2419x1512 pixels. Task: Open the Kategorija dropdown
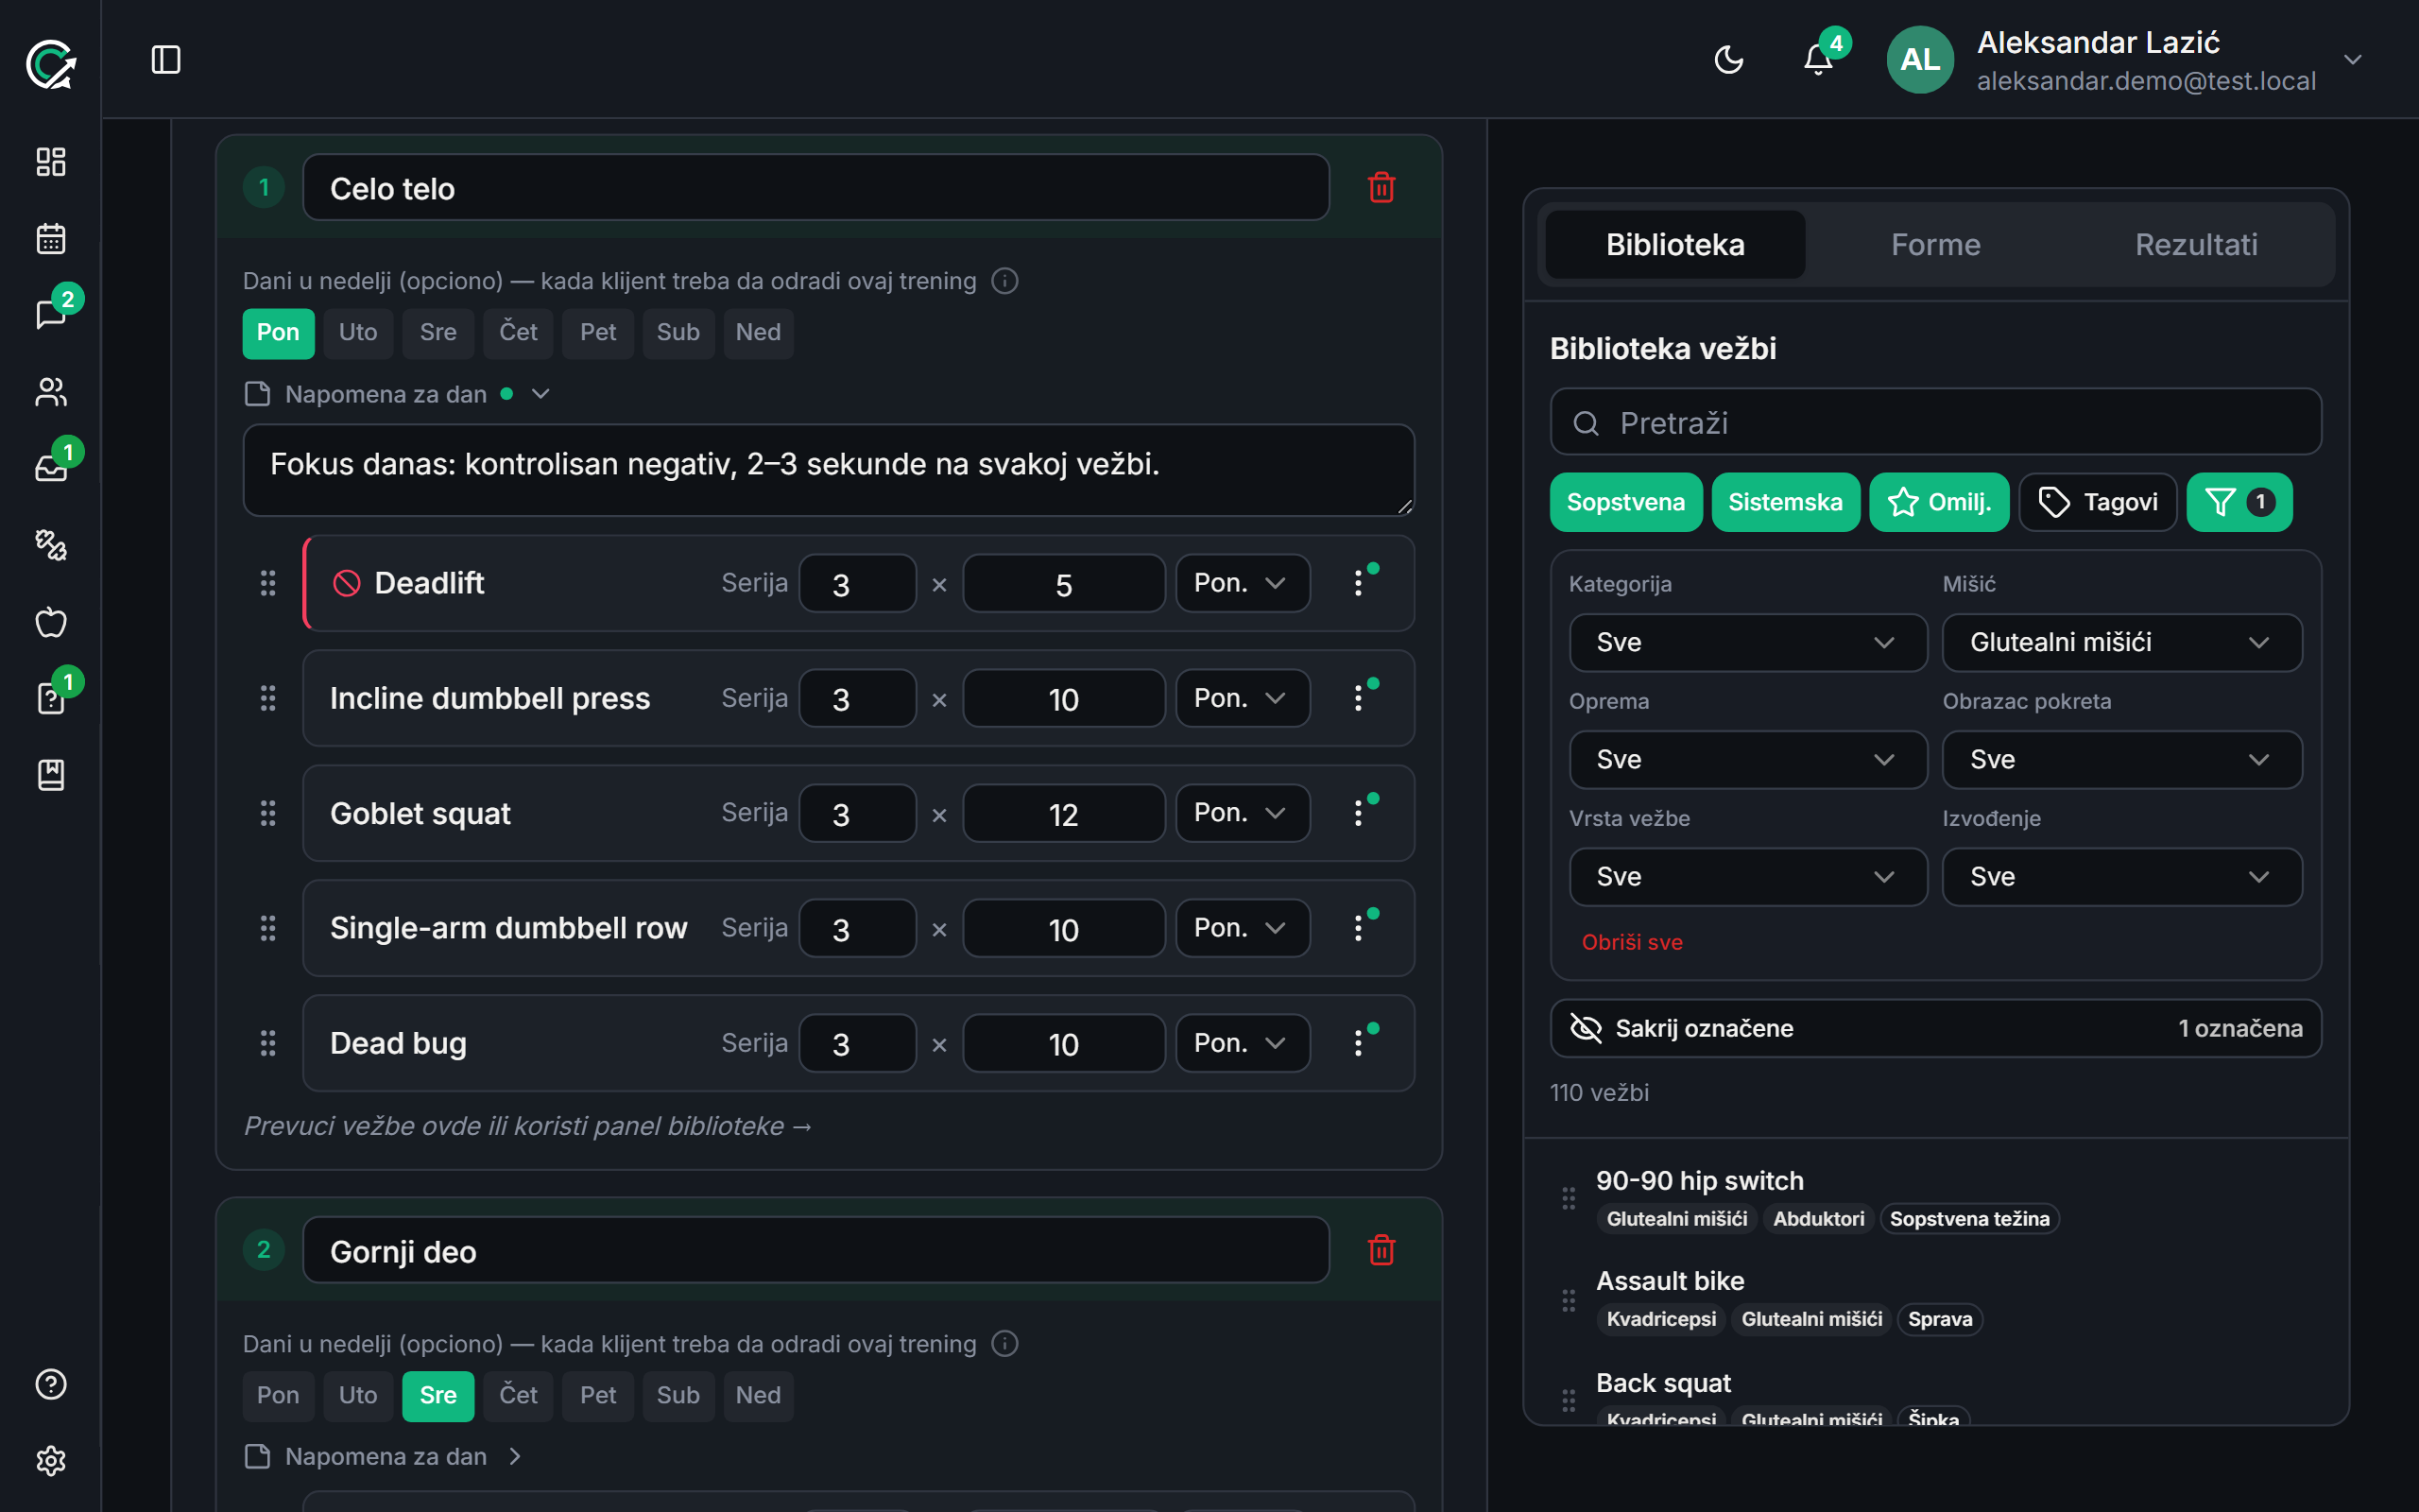(x=1747, y=642)
